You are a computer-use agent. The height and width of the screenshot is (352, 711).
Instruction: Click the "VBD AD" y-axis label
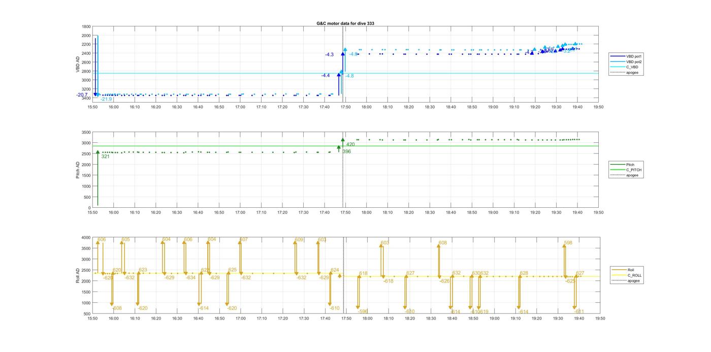(78, 65)
